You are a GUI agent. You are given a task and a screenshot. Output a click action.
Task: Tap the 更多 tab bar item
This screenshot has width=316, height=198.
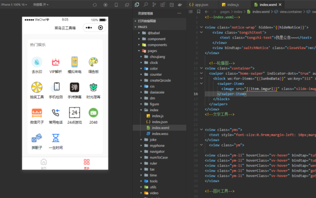click(x=87, y=164)
